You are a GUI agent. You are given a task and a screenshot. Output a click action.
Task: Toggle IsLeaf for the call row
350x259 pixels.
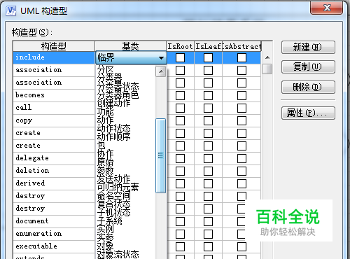pyautogui.click(x=208, y=108)
